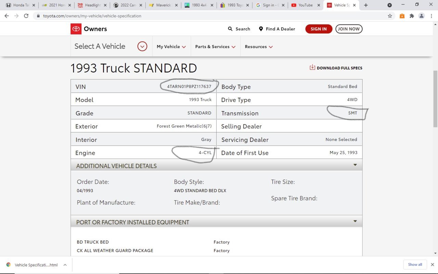Click the Standard Bed body type value
Image resolution: width=438 pixels, height=274 pixels.
pyautogui.click(x=343, y=87)
